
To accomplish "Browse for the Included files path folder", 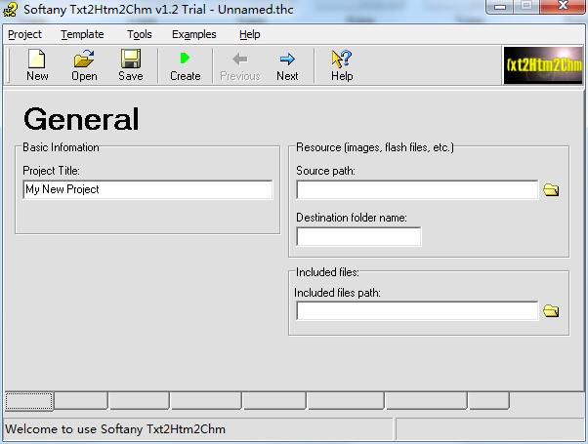I will click(x=551, y=310).
